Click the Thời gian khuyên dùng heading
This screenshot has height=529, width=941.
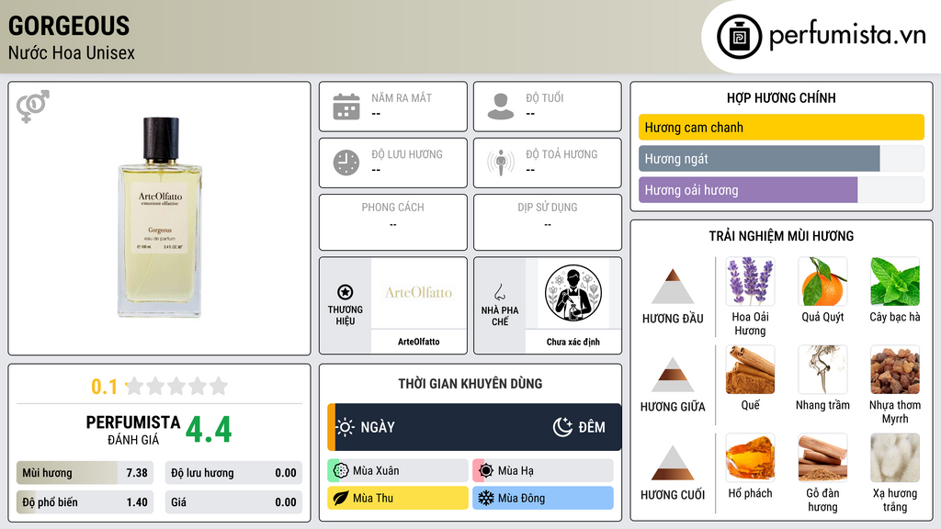[470, 383]
